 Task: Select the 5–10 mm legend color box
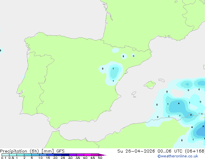point(36,155)
